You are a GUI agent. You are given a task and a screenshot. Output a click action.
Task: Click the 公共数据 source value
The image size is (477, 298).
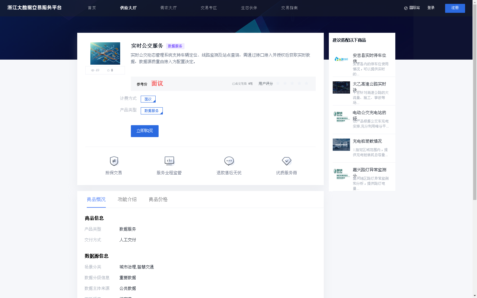[128, 288]
